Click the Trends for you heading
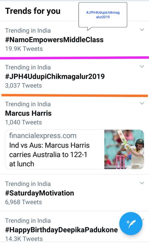 click(x=33, y=11)
